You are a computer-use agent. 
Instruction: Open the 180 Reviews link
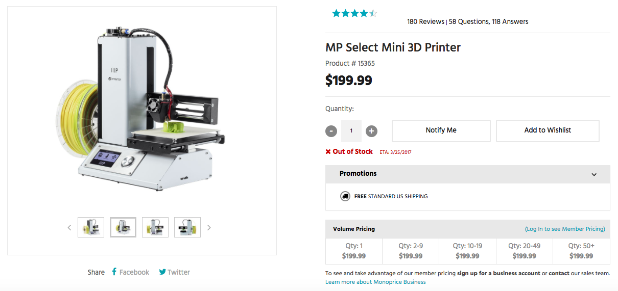[x=425, y=21]
